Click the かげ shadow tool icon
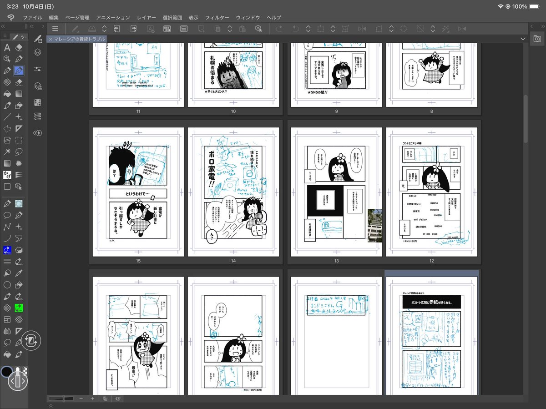Screen dimensions: 546x409 [7, 175]
